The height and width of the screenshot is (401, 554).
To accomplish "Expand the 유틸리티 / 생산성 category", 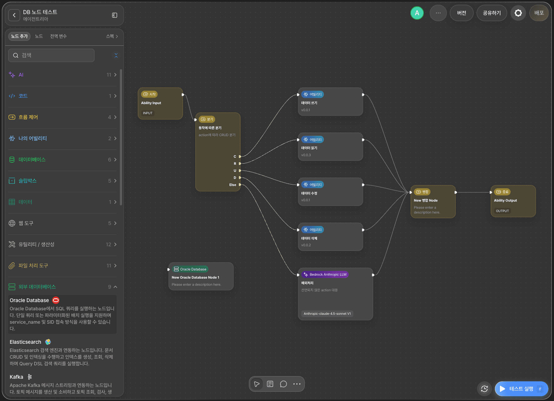I will pyautogui.click(x=63, y=245).
